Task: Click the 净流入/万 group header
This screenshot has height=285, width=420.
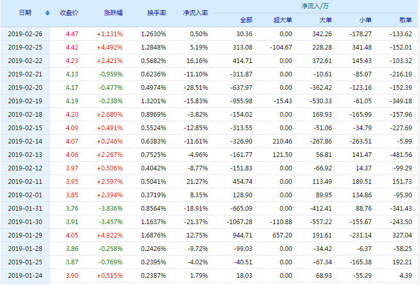Action: click(x=314, y=6)
